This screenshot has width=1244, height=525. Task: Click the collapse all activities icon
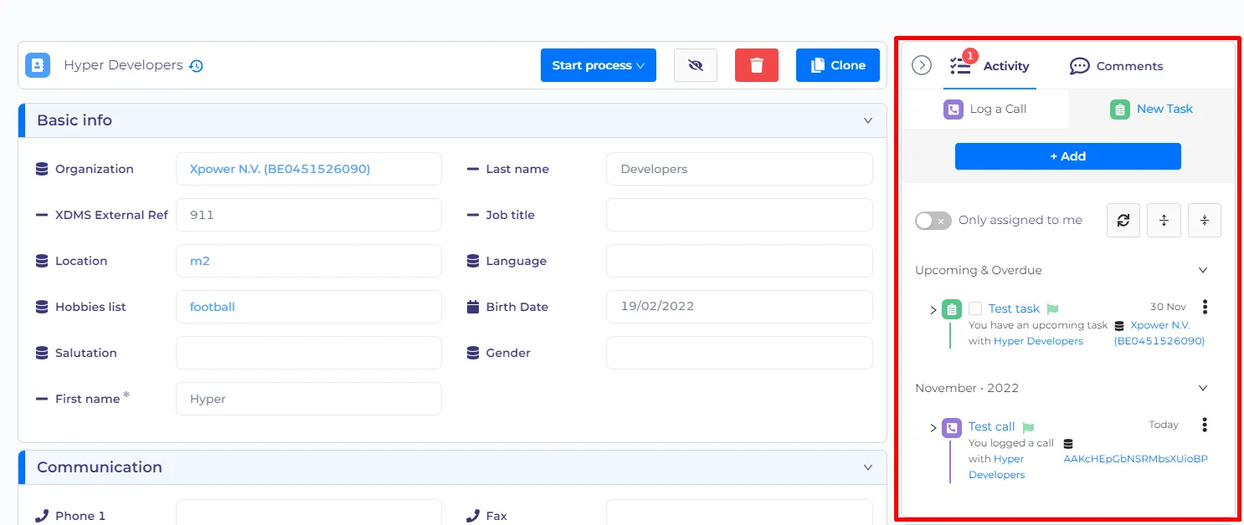(1205, 221)
